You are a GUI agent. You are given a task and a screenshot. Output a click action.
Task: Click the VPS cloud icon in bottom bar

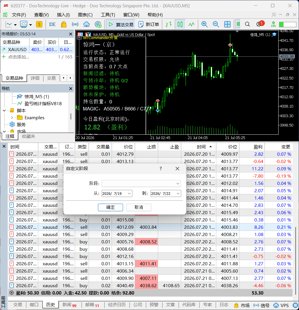(x=276, y=305)
